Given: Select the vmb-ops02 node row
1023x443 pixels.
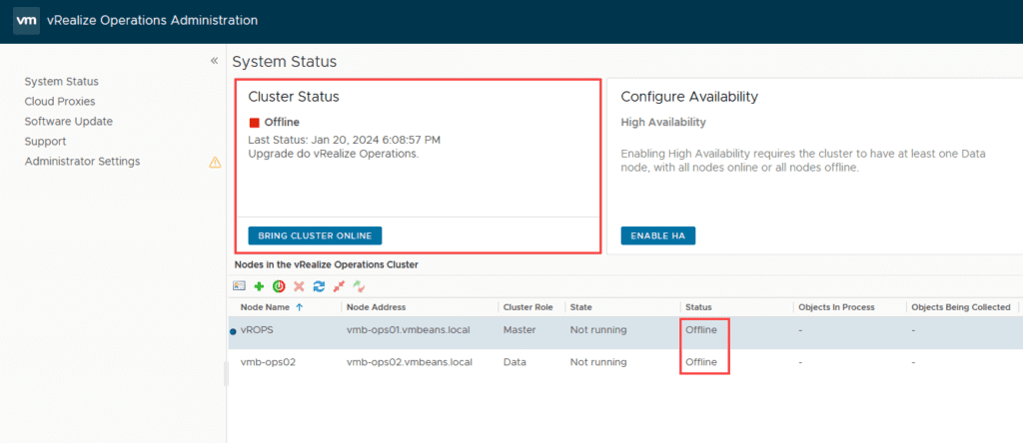Looking at the screenshot, I should 625,362.
